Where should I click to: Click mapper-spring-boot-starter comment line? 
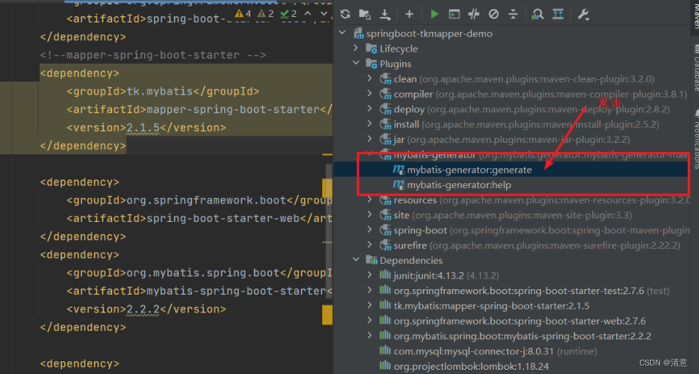pos(153,54)
